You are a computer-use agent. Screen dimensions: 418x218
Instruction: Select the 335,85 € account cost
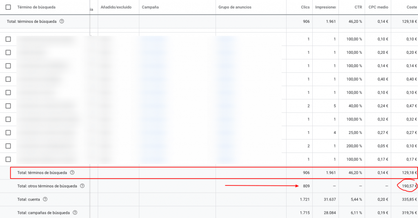coord(409,199)
